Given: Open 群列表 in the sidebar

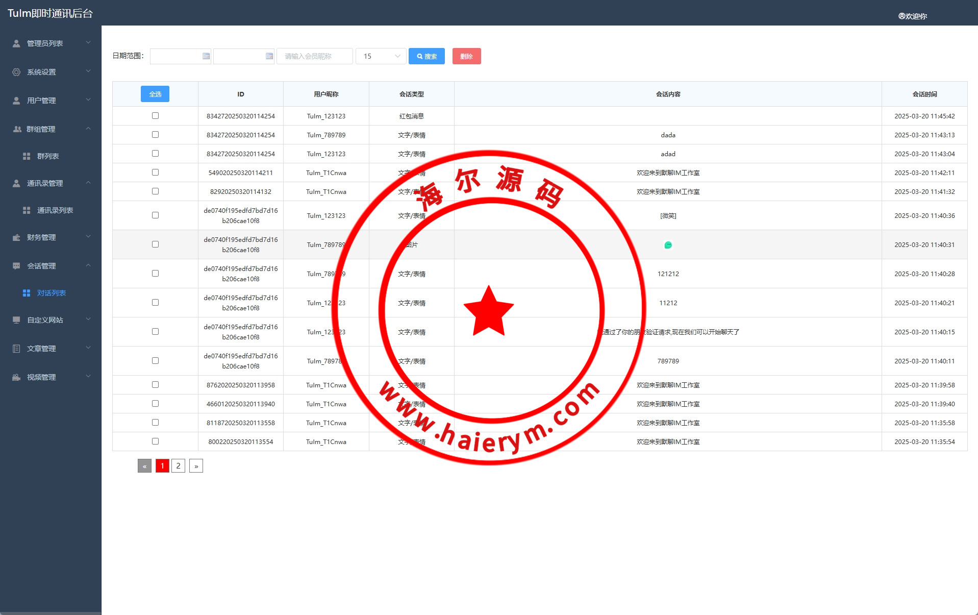Looking at the screenshot, I should point(48,156).
